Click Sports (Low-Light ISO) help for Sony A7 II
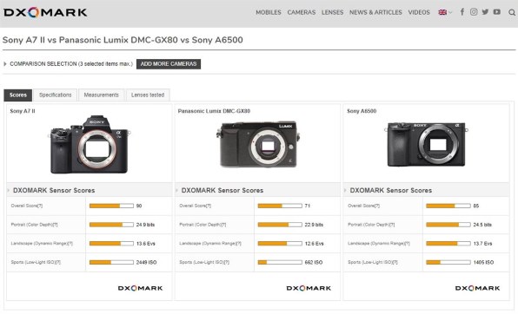 tap(58, 262)
